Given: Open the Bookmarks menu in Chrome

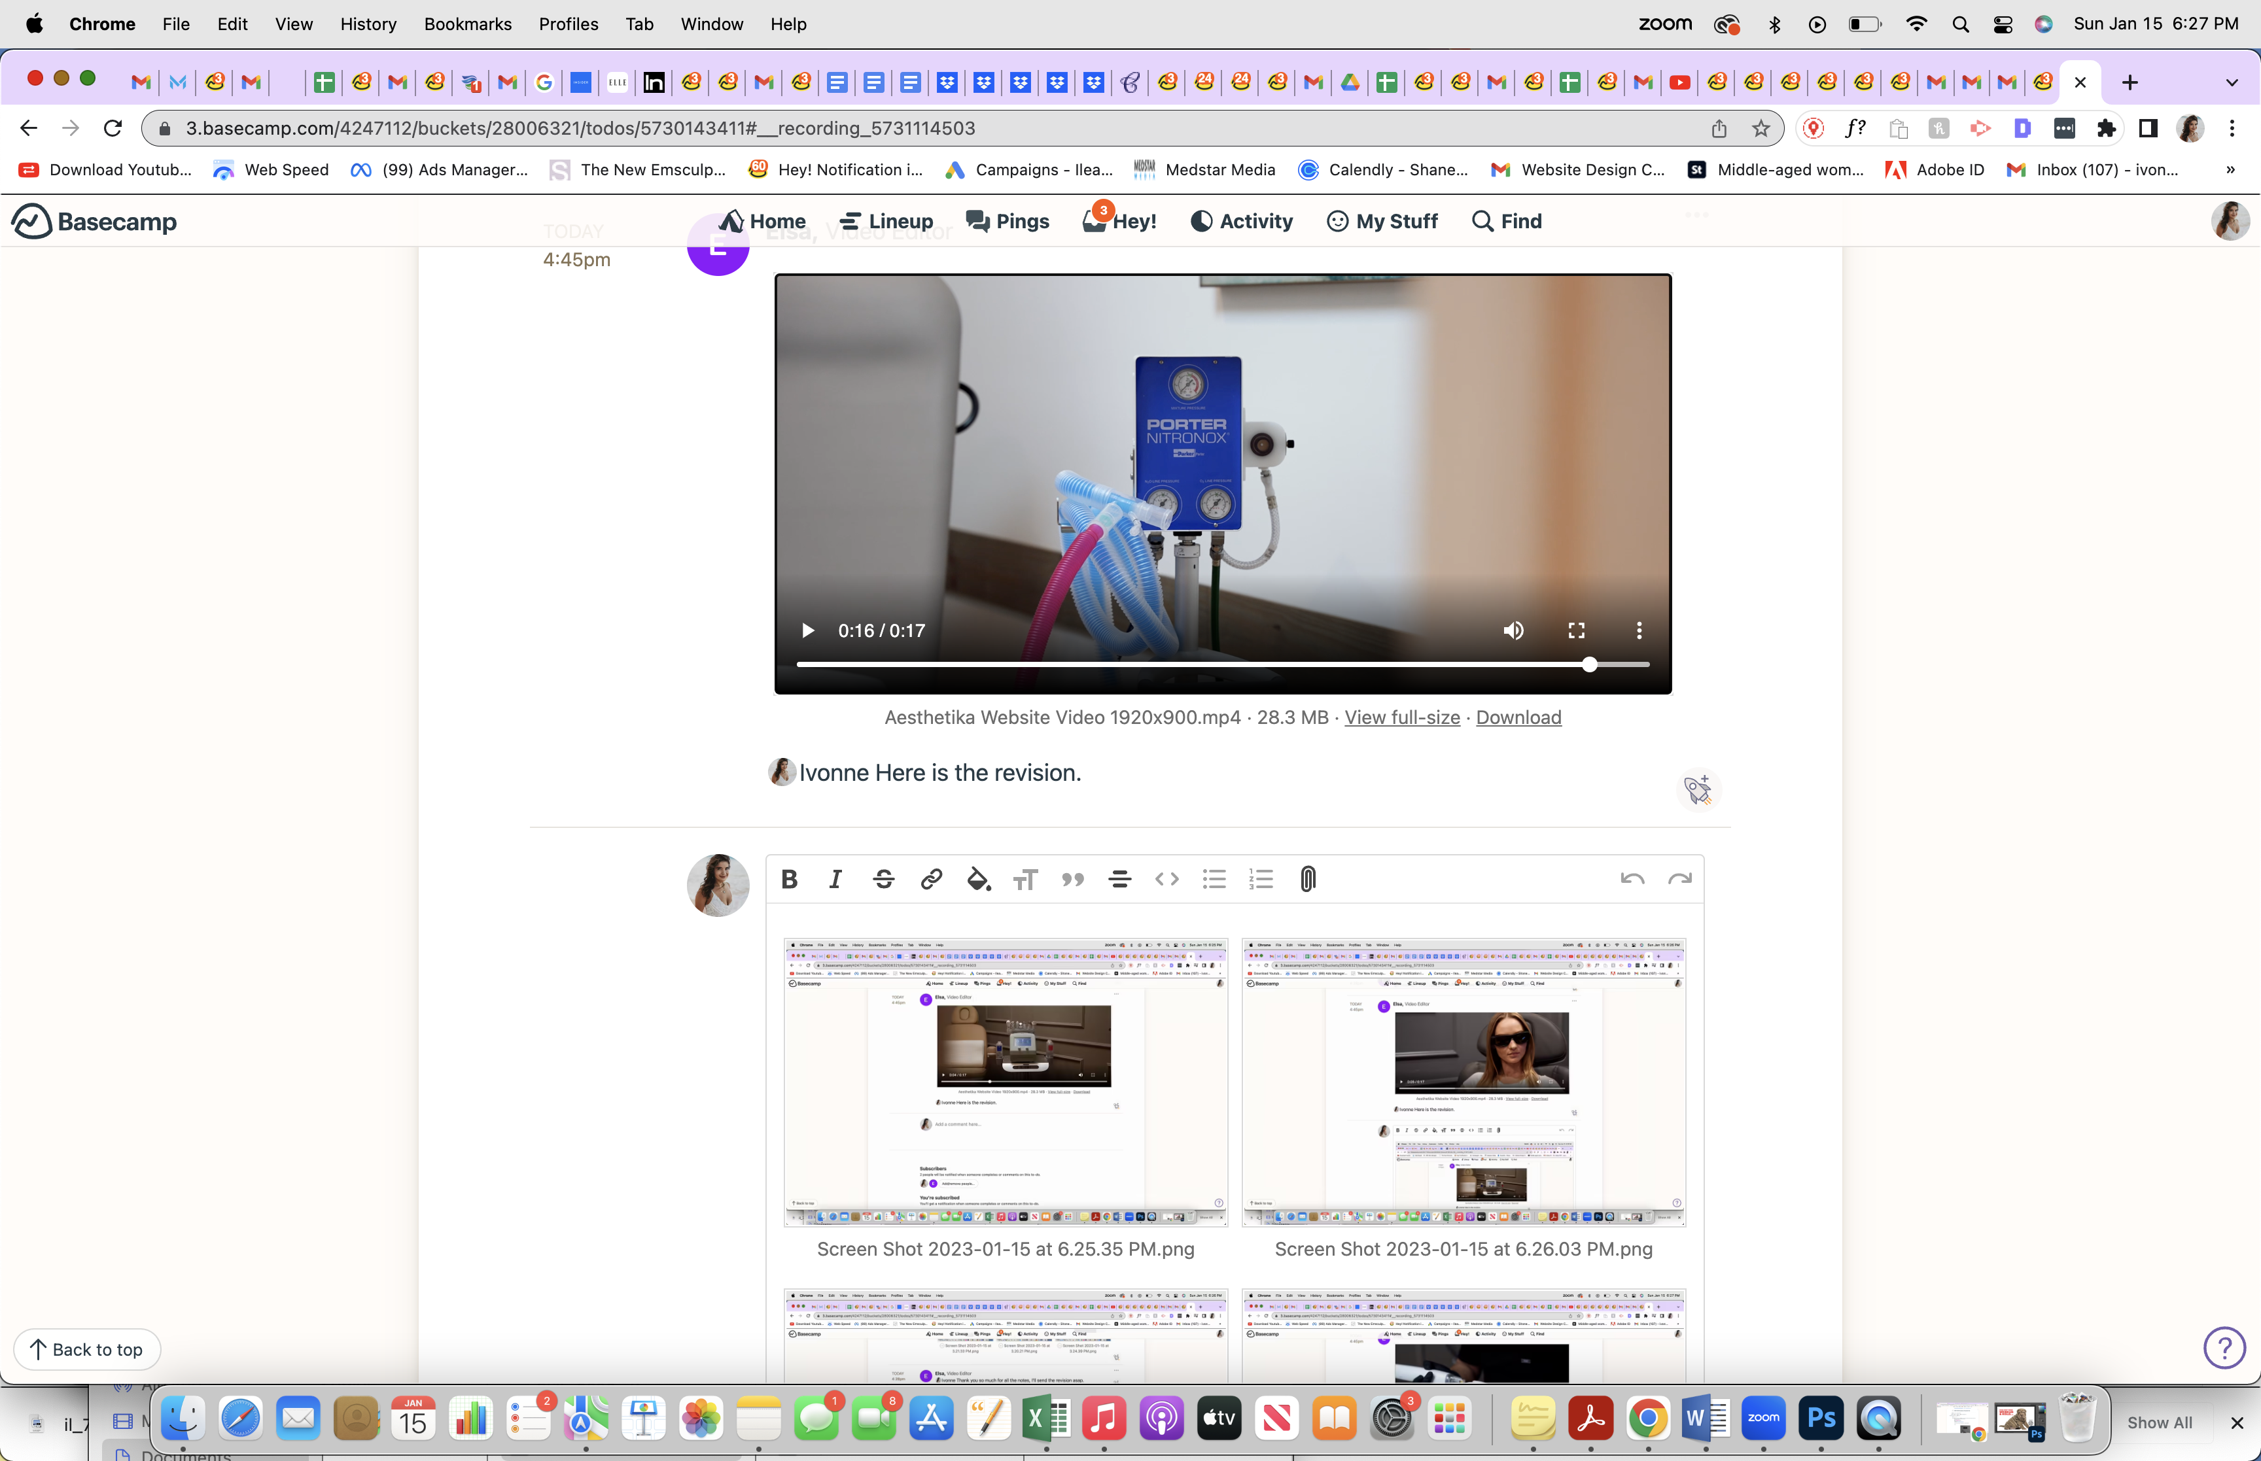Looking at the screenshot, I should [x=467, y=24].
